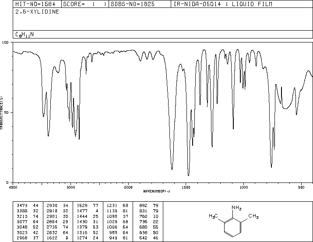Viewport: 313px width, 242px height.
Task: Select peak table value 1444
Action: 82,216
